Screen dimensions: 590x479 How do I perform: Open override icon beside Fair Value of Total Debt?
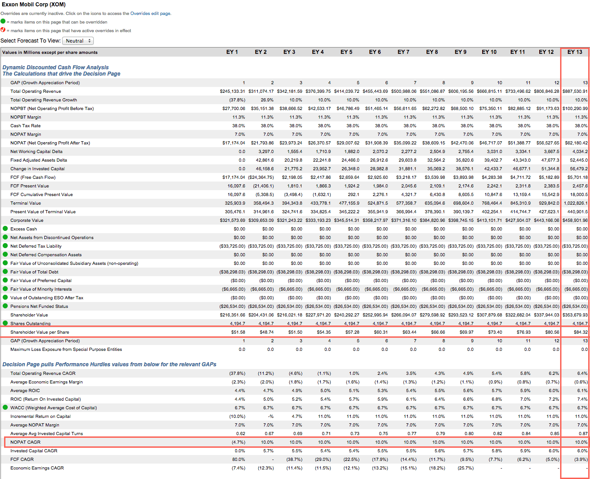[5, 272]
